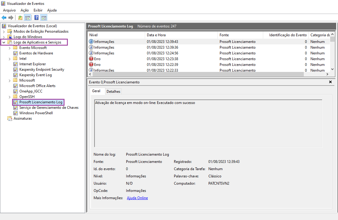Open the Ajuda Online link
338x220 pixels.
pyautogui.click(x=137, y=198)
